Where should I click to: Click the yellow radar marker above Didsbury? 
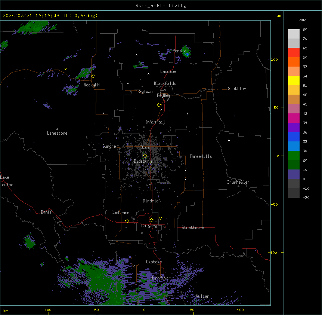[145, 156]
